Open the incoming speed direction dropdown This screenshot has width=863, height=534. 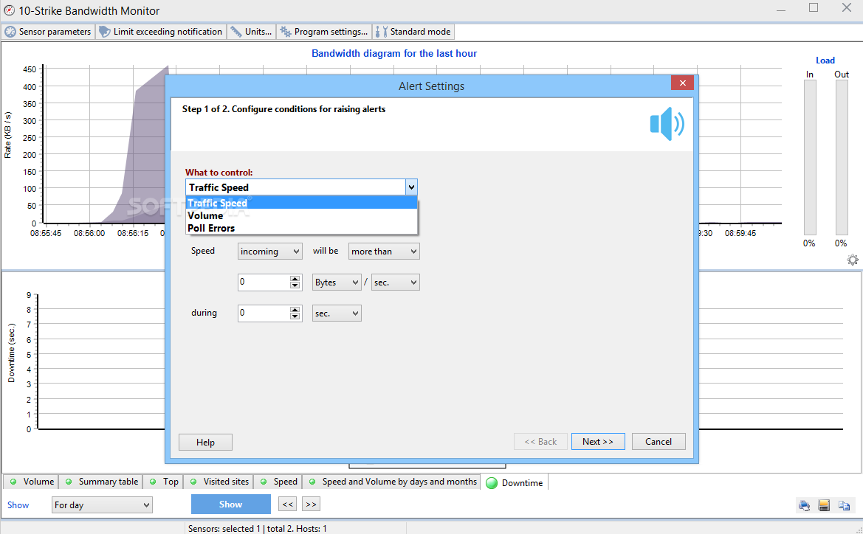click(269, 252)
